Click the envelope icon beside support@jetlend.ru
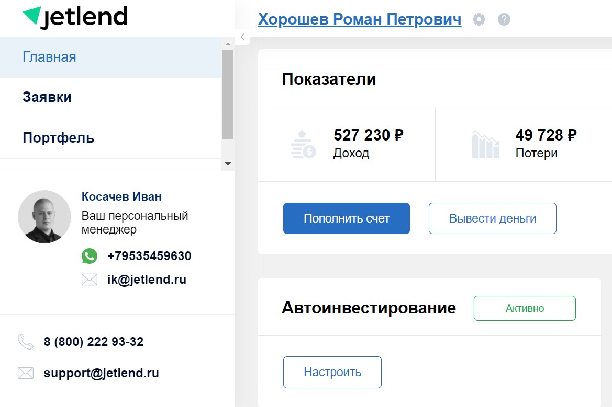This screenshot has width=612, height=407. (x=25, y=373)
